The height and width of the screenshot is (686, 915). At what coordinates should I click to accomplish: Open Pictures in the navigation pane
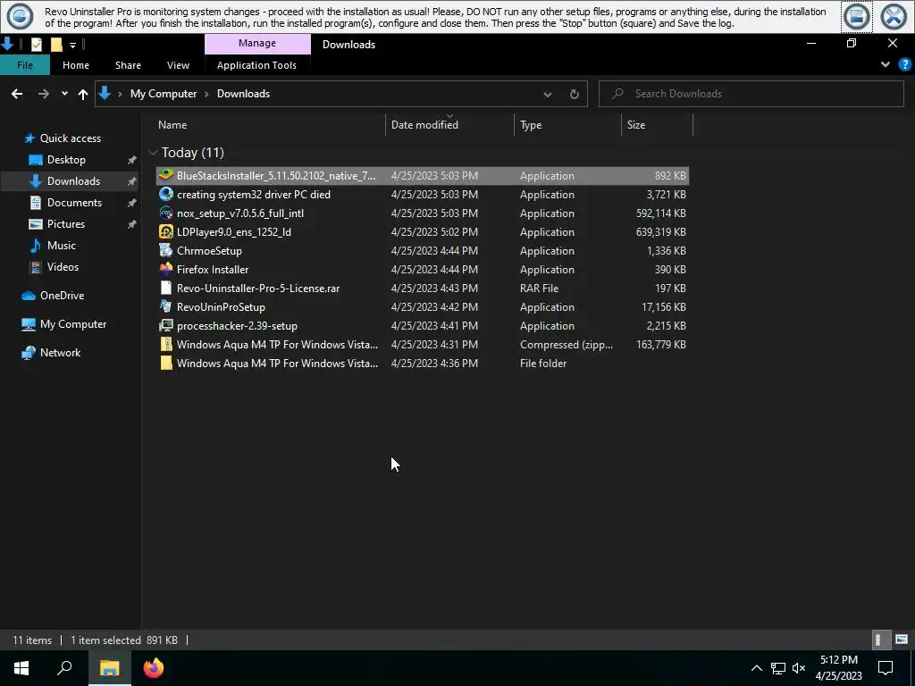point(66,224)
